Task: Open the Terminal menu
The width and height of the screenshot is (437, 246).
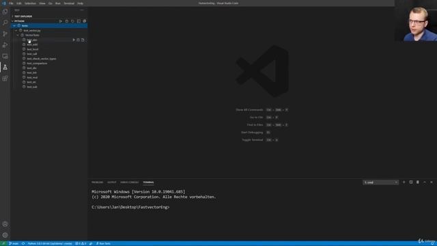Action: click(69, 3)
